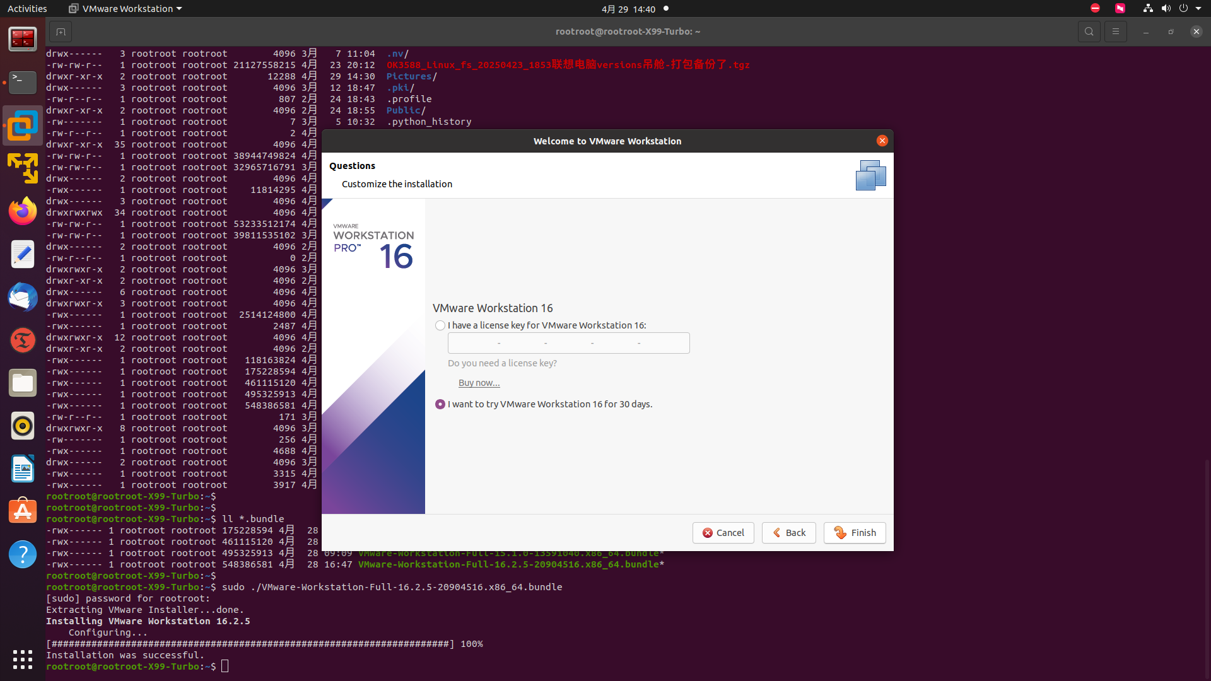Go Back in the installer
This screenshot has width=1211, height=681.
tap(788, 533)
